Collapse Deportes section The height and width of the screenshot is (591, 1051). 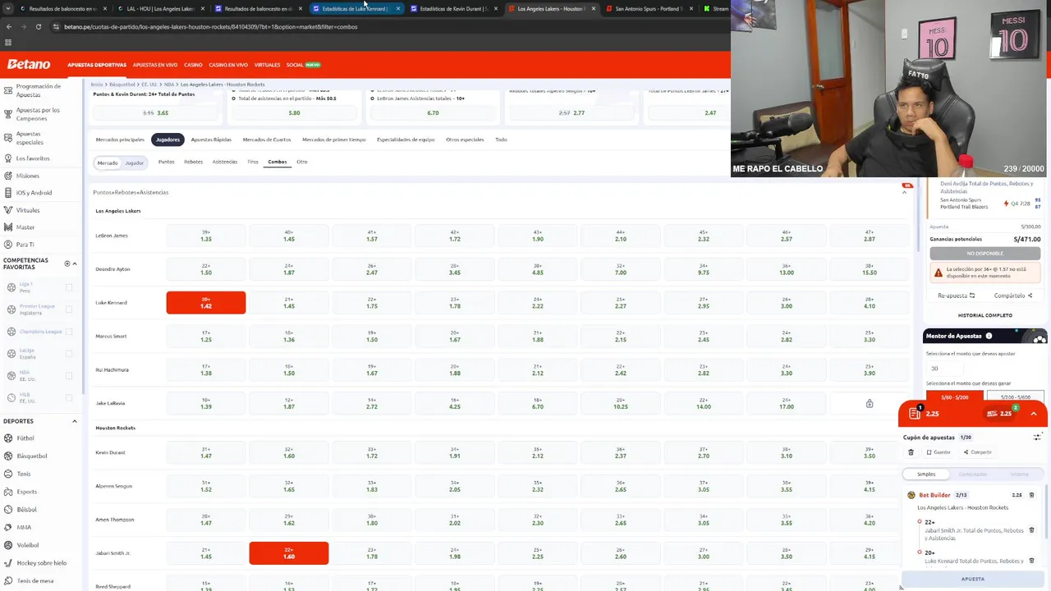point(75,421)
